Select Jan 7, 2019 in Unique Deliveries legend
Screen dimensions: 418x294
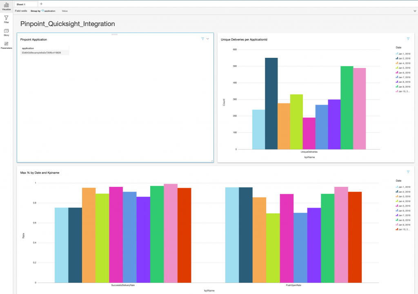403,77
